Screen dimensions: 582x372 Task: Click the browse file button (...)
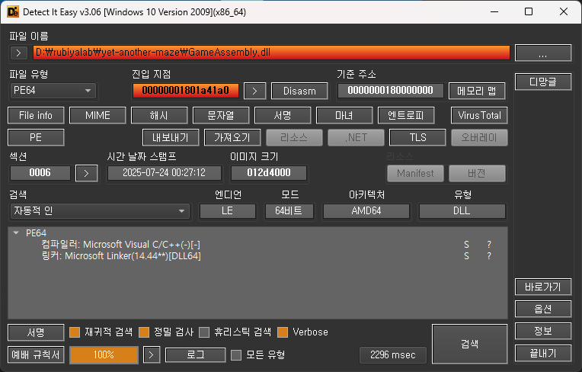(543, 53)
